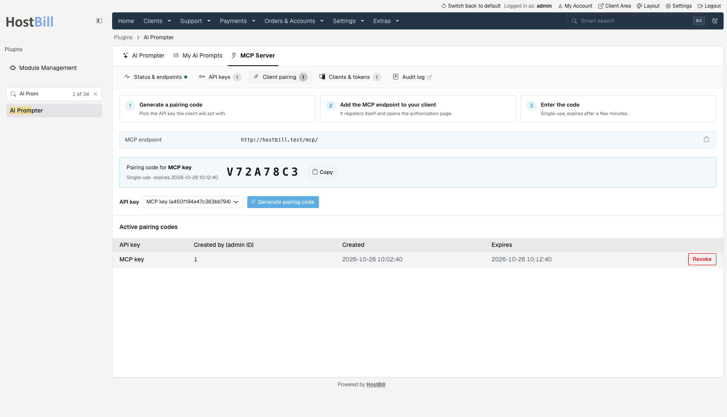Screen dimensions: 727x417
Task: Open the Layout option
Action: 648,6
